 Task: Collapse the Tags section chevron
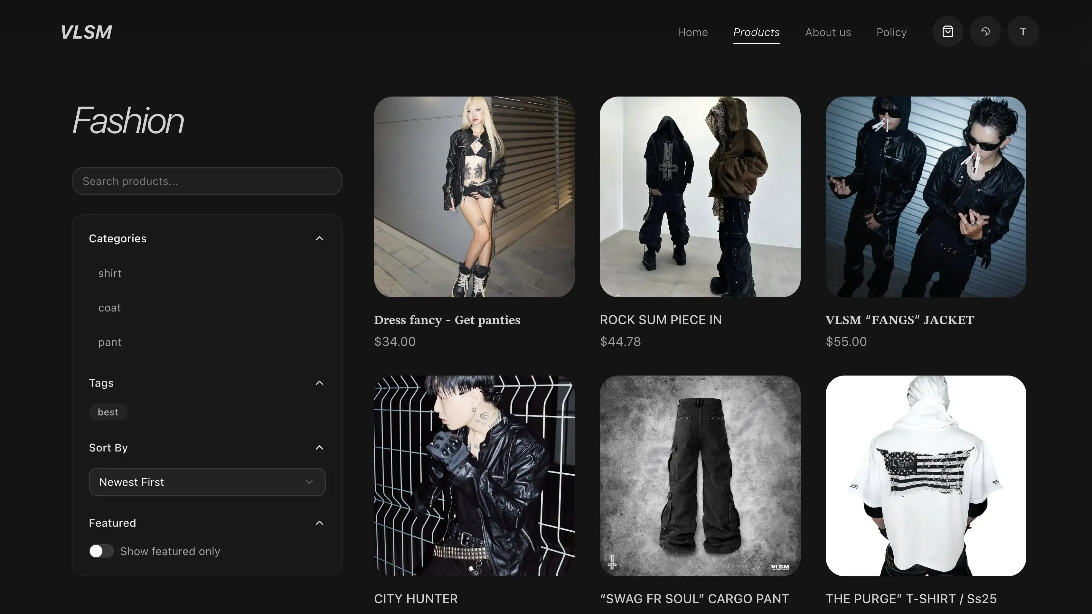pos(319,383)
